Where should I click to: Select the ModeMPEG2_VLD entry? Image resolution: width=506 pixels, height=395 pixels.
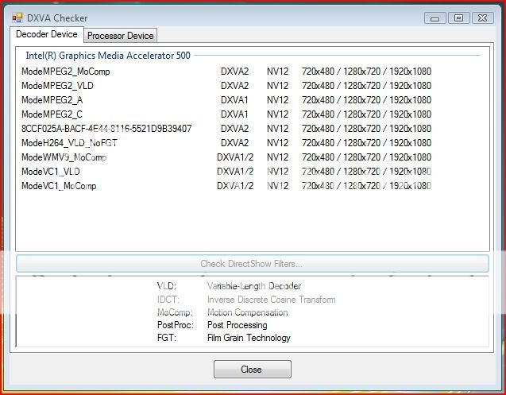(57, 86)
